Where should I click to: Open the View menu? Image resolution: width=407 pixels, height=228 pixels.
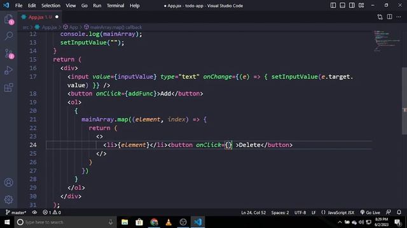tap(71, 6)
